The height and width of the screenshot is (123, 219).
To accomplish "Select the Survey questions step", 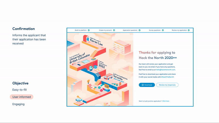I will (155, 30).
